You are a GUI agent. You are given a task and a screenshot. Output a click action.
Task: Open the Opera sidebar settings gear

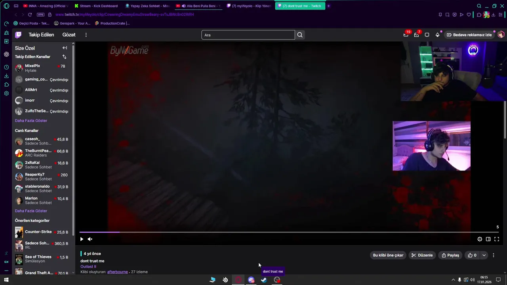[6, 93]
